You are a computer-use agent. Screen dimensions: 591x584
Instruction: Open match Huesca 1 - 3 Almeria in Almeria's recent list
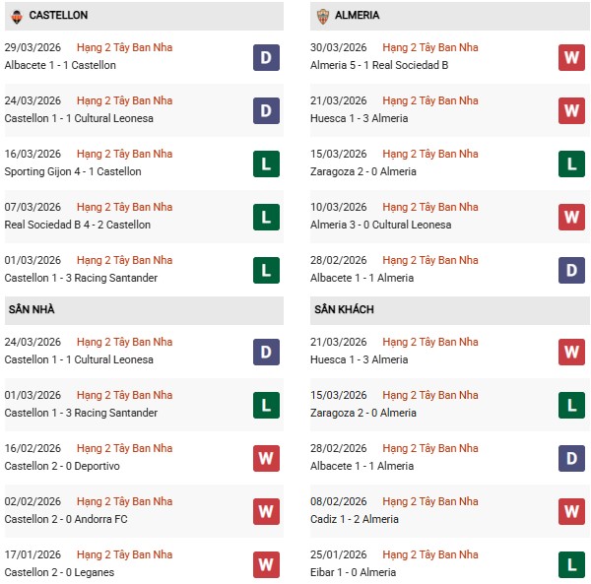[x=361, y=118]
